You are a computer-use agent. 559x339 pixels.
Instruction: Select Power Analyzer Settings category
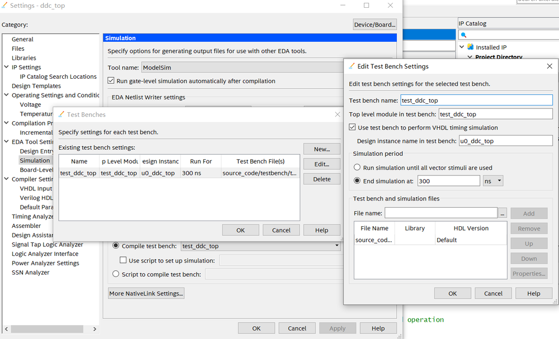click(x=45, y=263)
